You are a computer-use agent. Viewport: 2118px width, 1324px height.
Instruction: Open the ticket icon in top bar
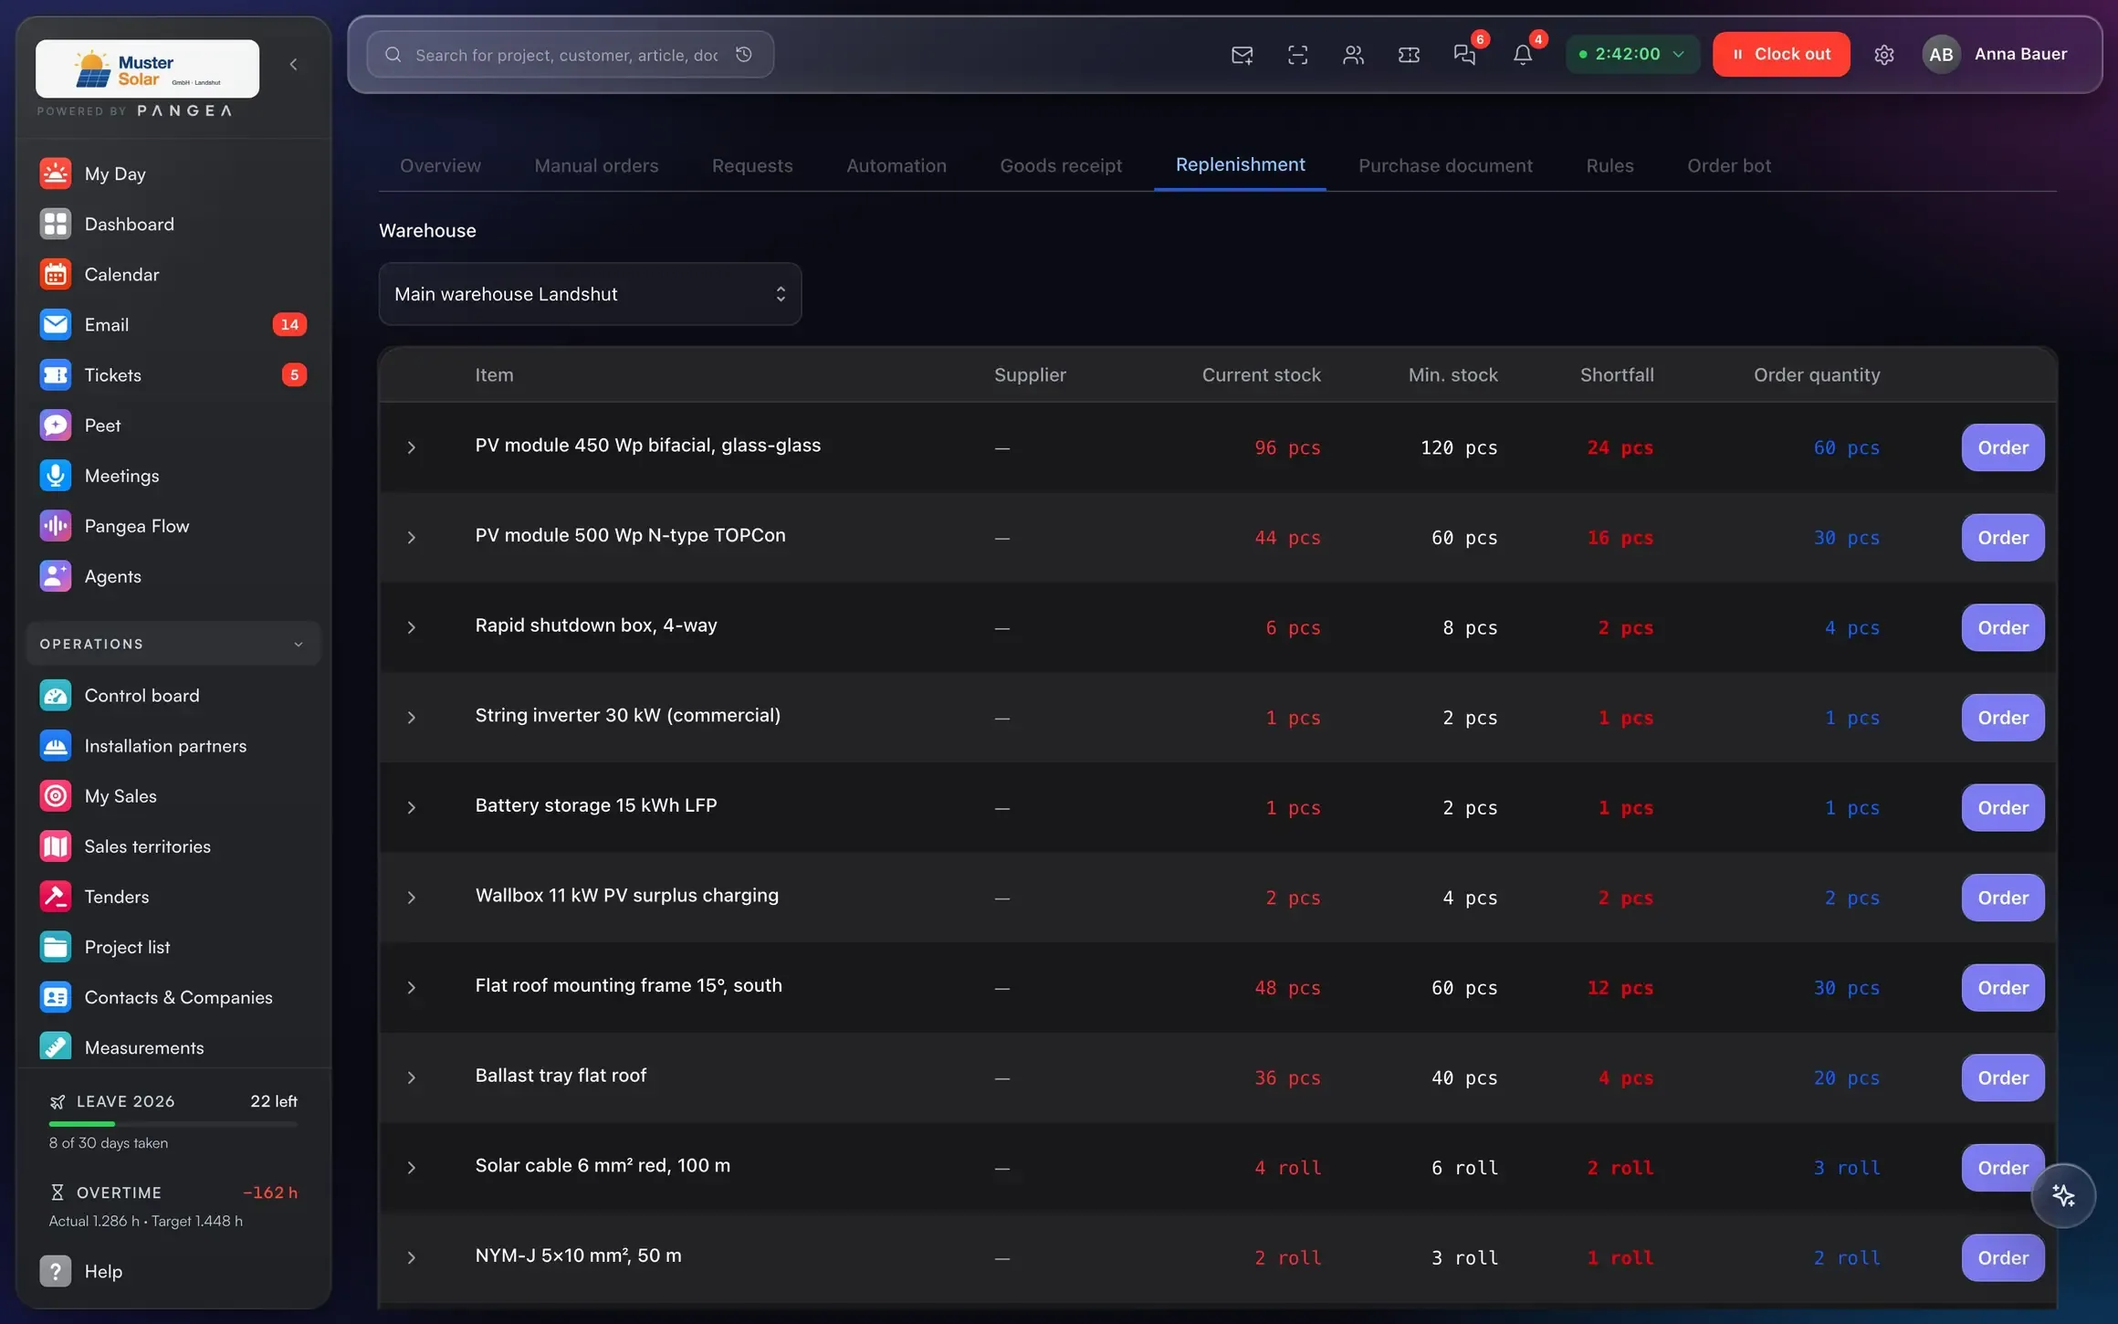[x=1409, y=55]
